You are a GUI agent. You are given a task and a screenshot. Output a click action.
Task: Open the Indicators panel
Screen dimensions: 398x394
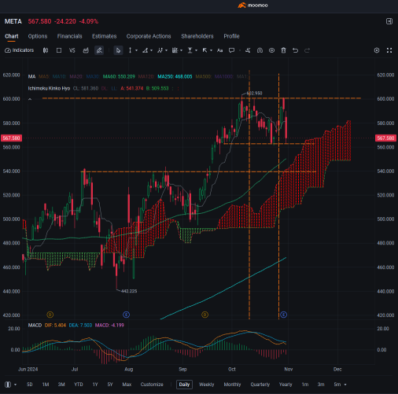pyautogui.click(x=20, y=50)
